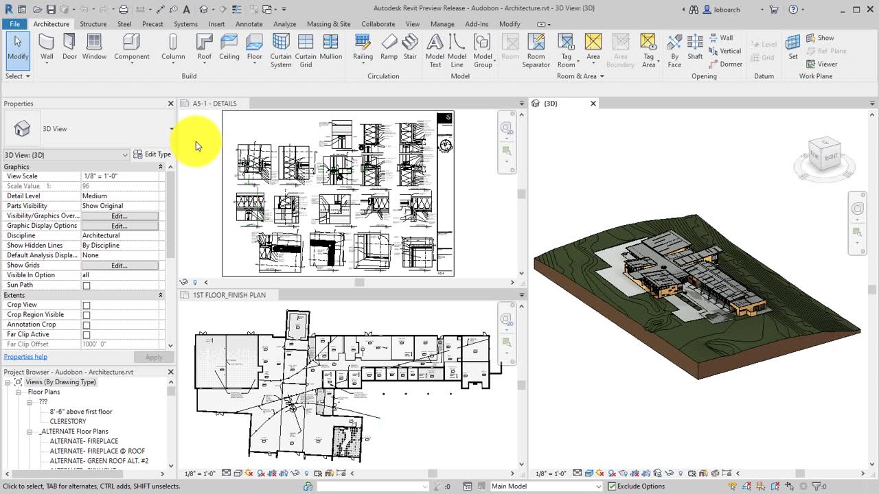Open the Component tool
Screen dimensions: 879x494
132,48
